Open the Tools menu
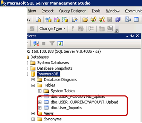 point(96,11)
